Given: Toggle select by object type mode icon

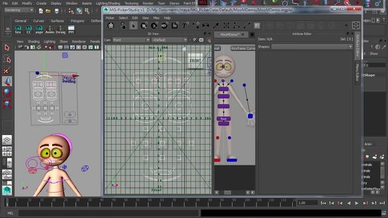Looking at the screenshot, I should pos(79,11).
